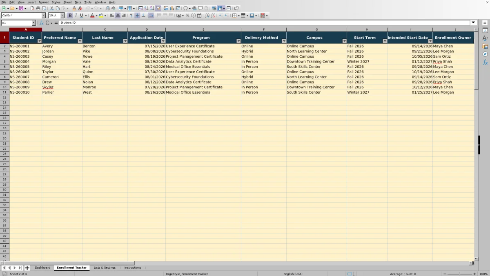Toggle Wrap Text button

point(151,16)
